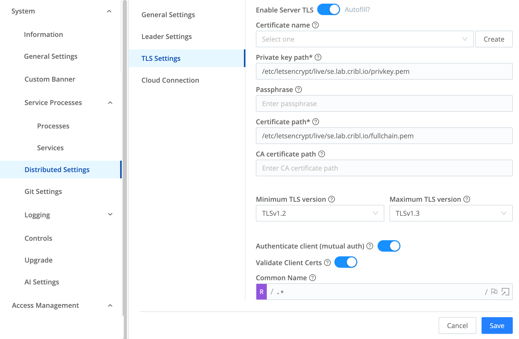Open Maximum TLS version dropdown
The image size is (519, 339).
451,213
